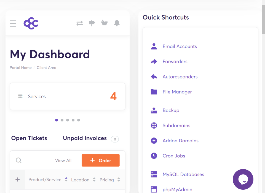Go to Cron Jobs
265x193 pixels.
(x=174, y=156)
